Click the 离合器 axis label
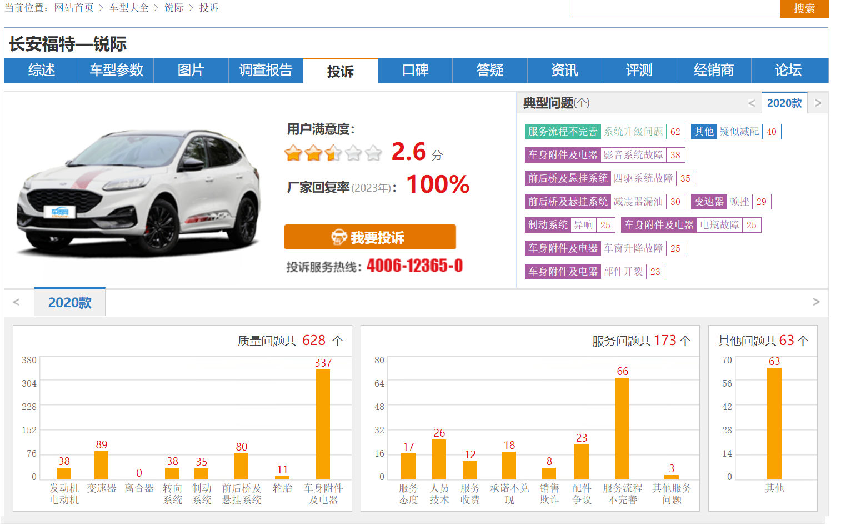Image resolution: width=846 pixels, height=525 pixels. coord(139,488)
